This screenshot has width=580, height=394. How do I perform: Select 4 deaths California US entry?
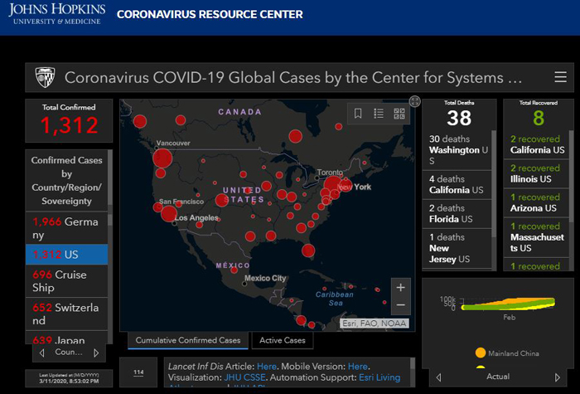pos(457,185)
